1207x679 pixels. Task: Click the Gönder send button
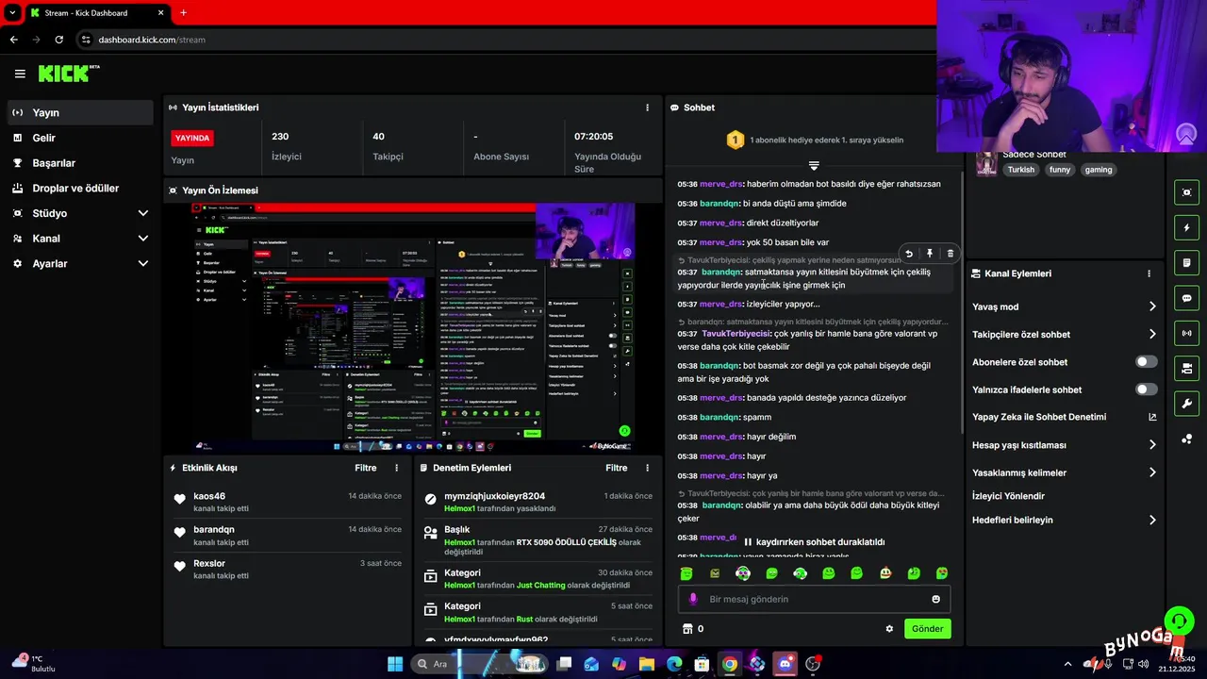click(x=927, y=629)
